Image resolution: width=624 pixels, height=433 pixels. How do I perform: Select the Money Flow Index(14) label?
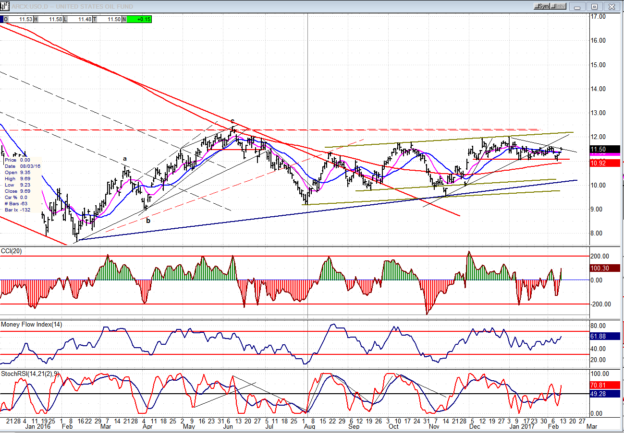click(31, 325)
